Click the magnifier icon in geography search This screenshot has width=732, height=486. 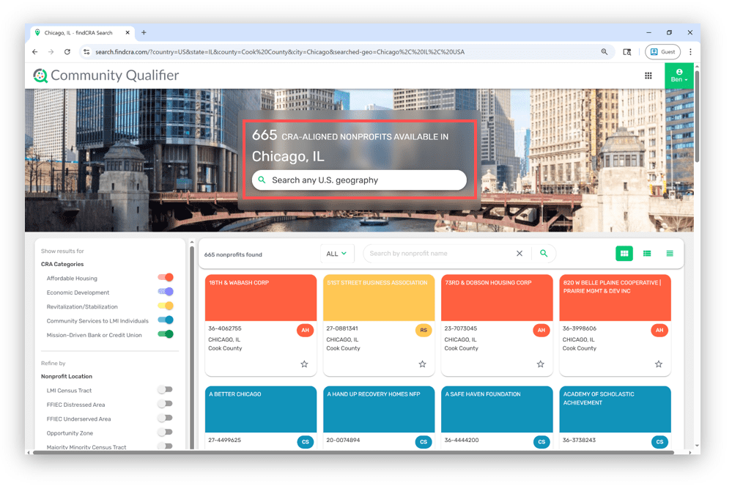[x=262, y=180]
